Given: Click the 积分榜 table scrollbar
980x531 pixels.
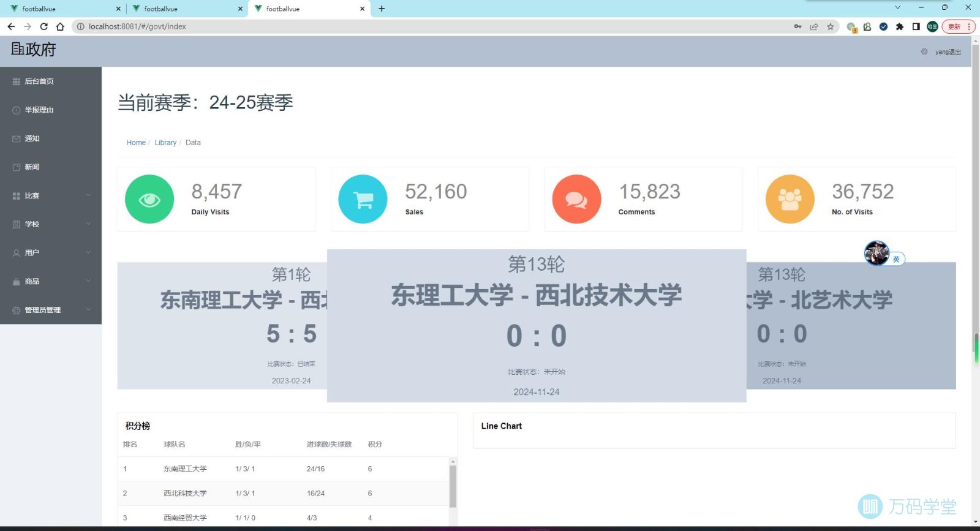Looking at the screenshot, I should pos(453,486).
